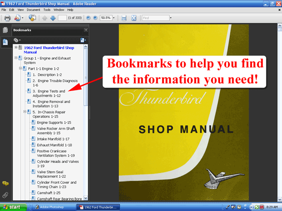Click the fit full page icon
Screen dimensions: 282x211
click(x=134, y=18)
